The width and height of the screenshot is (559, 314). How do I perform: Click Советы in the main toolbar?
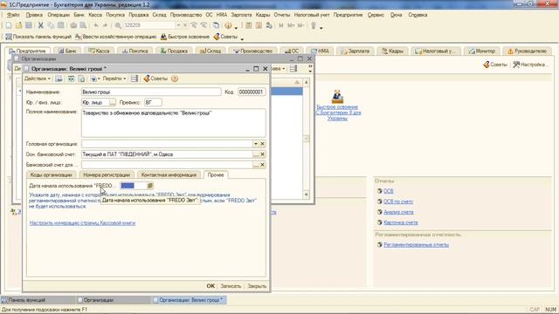pyautogui.click(x=225, y=37)
